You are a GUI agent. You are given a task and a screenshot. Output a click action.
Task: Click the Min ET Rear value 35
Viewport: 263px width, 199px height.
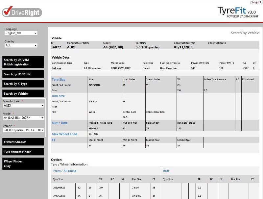point(179,145)
